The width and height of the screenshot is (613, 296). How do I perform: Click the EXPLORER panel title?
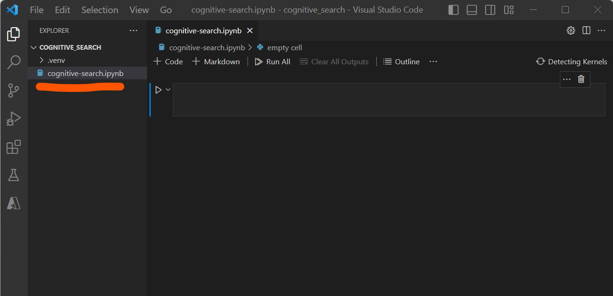tap(54, 30)
